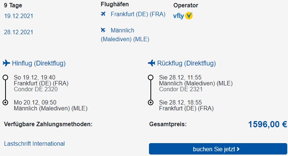Open the Männlich (Malediven) (MLE) airport link
This screenshot has width=288, height=156.
tap(125, 35)
